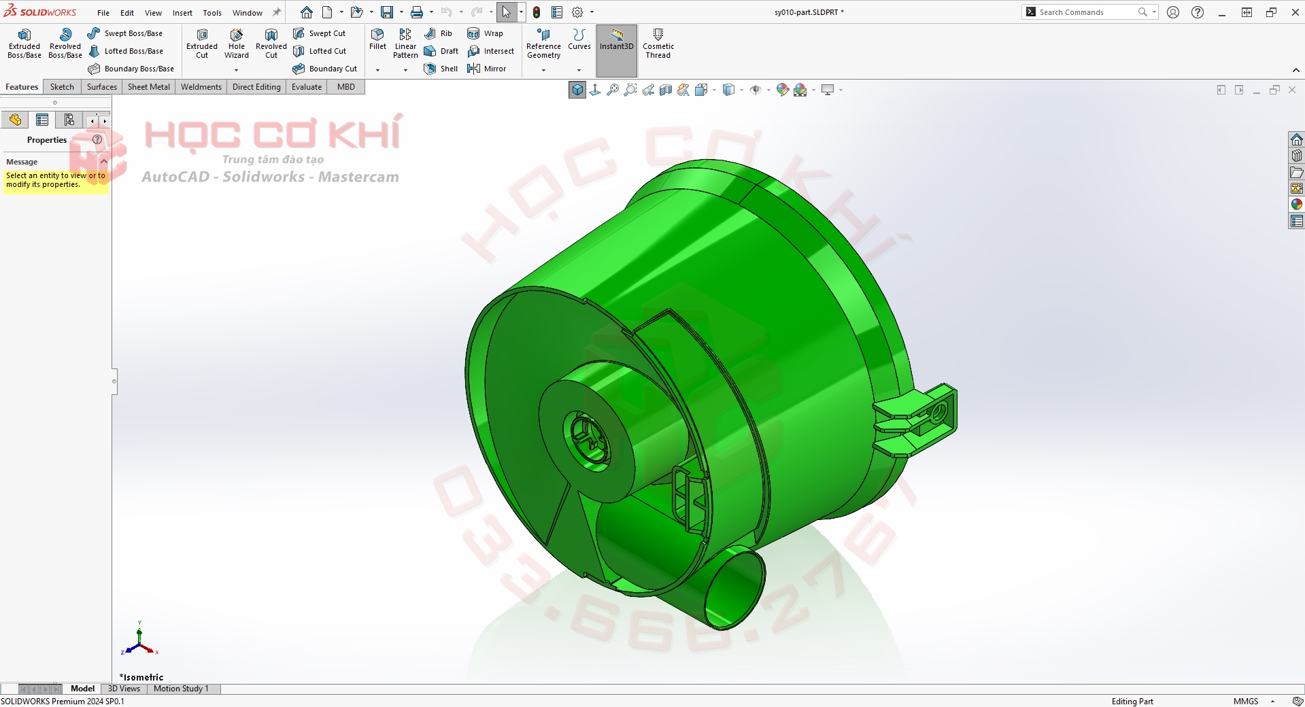Image resolution: width=1305 pixels, height=707 pixels.
Task: Collapse the Message section chevron
Action: tap(103, 162)
